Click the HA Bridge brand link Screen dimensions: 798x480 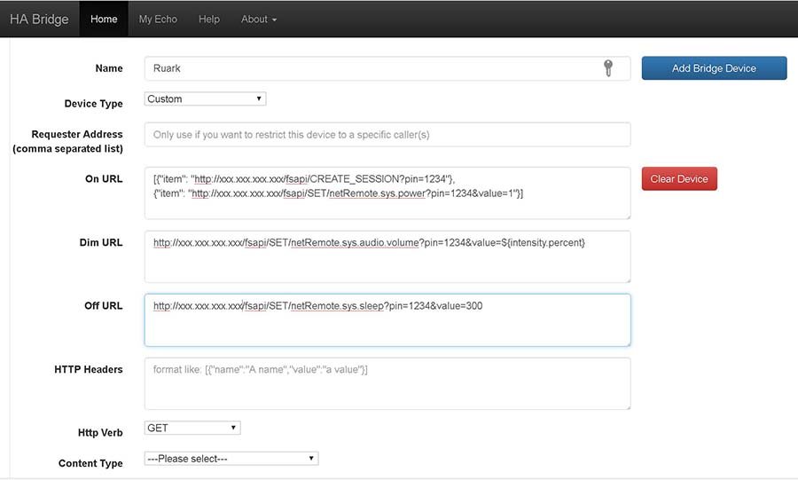point(39,19)
